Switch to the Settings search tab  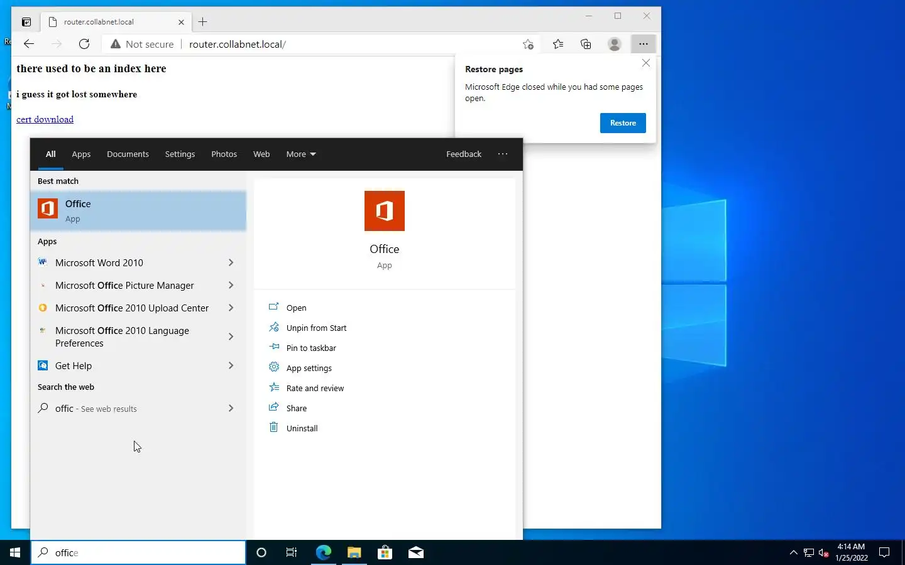(x=180, y=154)
